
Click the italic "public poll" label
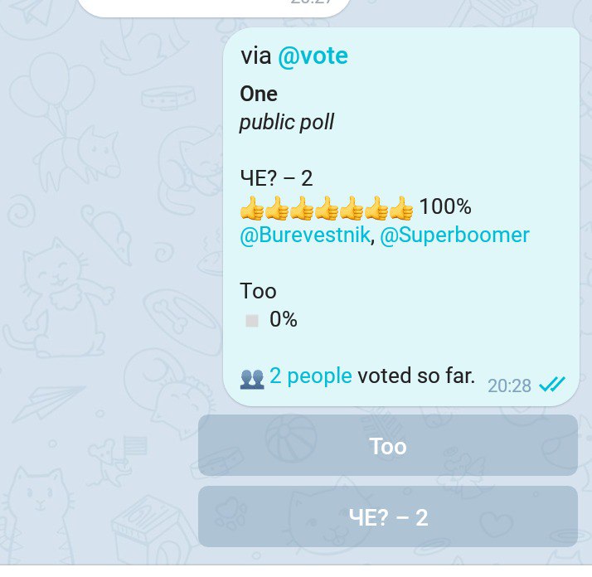coord(287,124)
